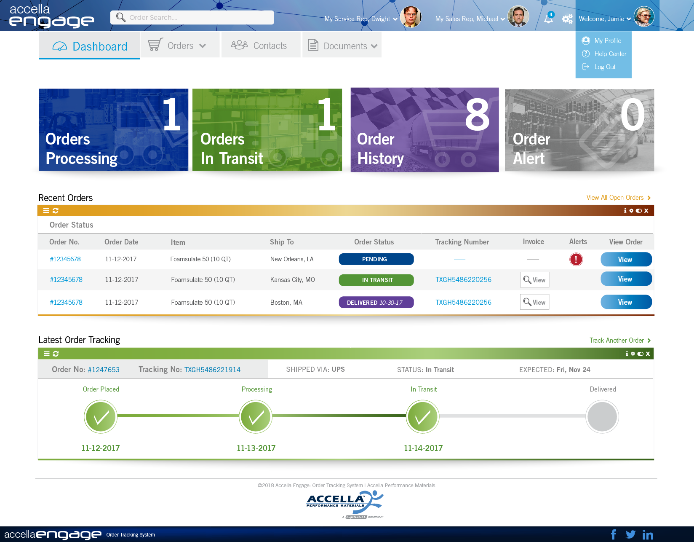The width and height of the screenshot is (694, 542).
Task: Follow the Track Another Order link
Action: point(620,341)
